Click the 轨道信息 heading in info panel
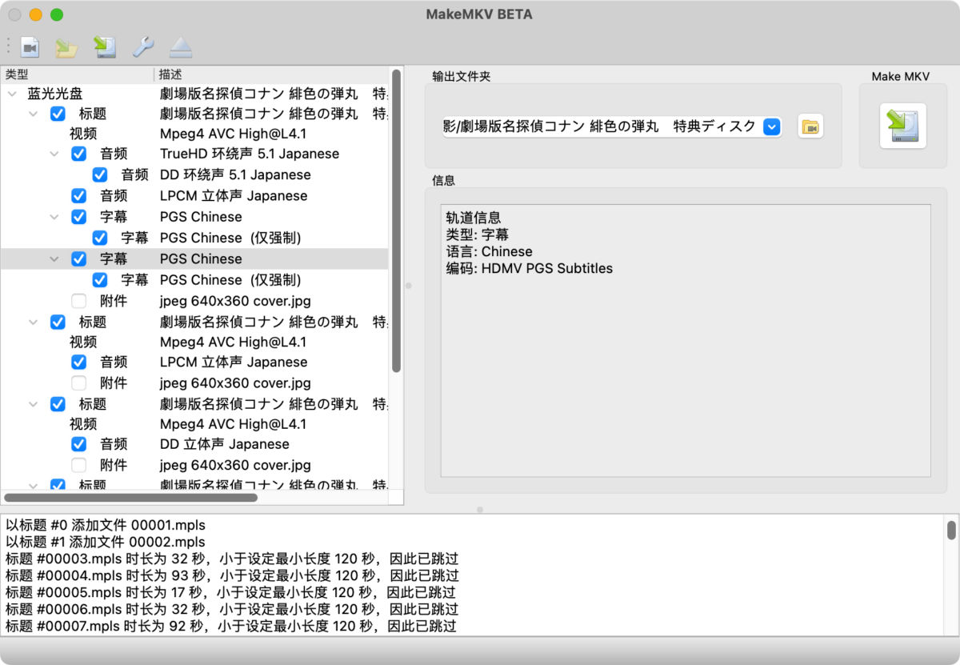Viewport: 960px width, 665px height. click(474, 218)
